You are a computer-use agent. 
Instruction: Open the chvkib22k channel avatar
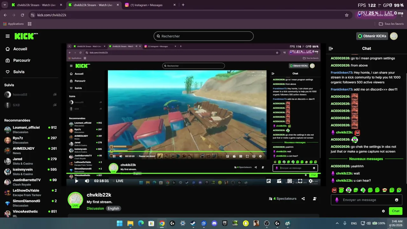(75, 200)
